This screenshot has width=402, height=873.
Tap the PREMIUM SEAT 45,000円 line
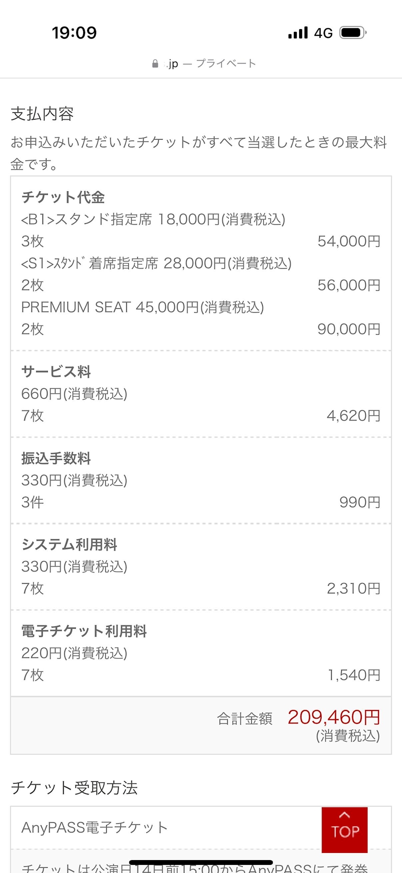(x=143, y=307)
